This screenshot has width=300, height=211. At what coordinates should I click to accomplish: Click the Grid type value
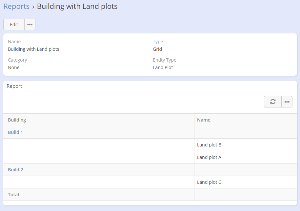pos(157,49)
